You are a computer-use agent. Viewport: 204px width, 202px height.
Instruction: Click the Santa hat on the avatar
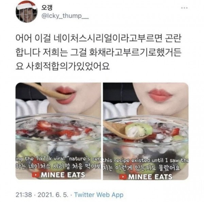(27, 5)
